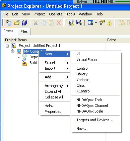Image resolution: width=130 pixels, height=141 pixels.
Task: Expand the Export submenu
Action: click(x=55, y=63)
